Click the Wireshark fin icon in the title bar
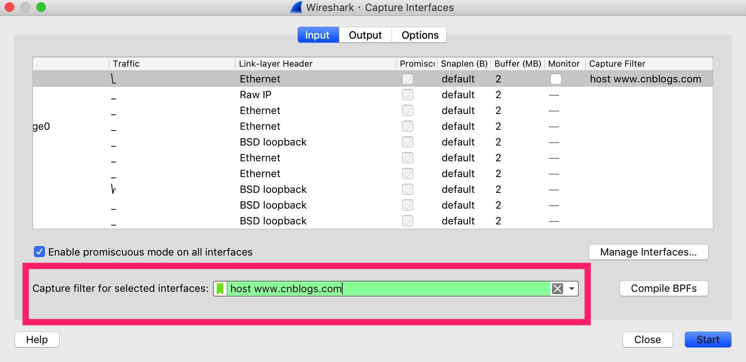 tap(297, 7)
